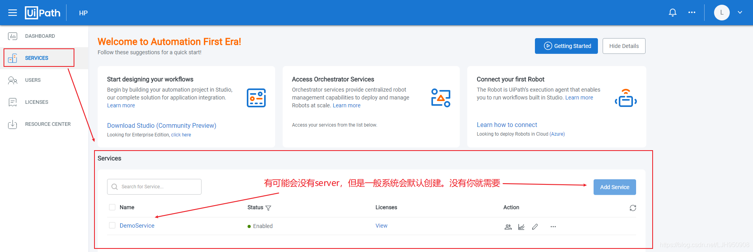Screen dimensions: 753x252
Task: Click the Dashboard chart icon
Action: coord(13,36)
